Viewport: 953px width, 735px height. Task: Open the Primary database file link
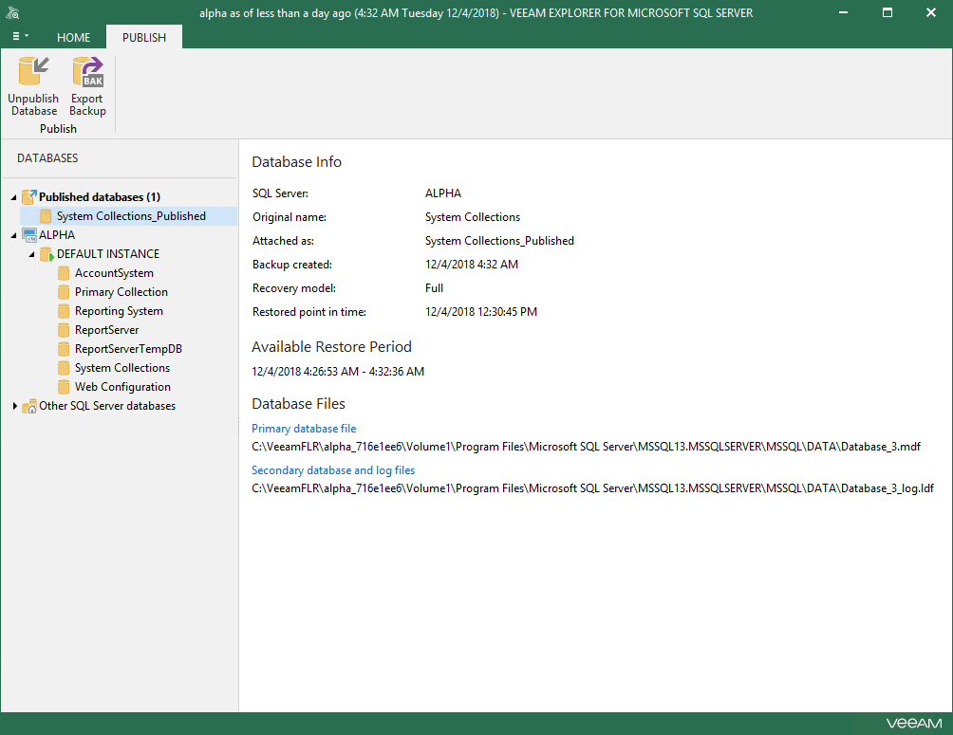pyautogui.click(x=304, y=429)
